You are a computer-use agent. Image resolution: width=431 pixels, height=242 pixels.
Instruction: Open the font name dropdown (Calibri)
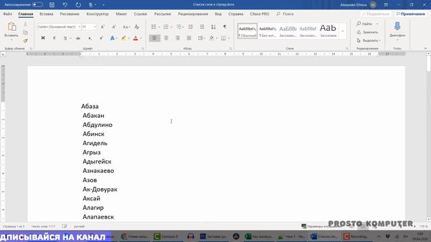coord(79,27)
